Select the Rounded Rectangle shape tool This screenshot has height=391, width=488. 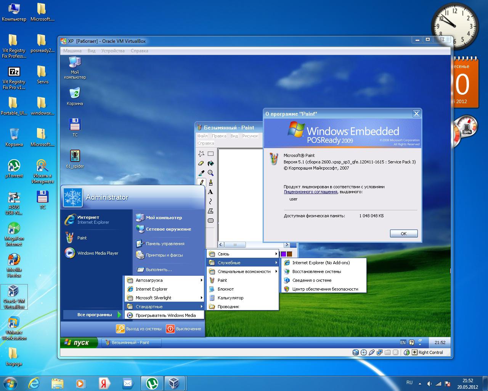click(210, 220)
